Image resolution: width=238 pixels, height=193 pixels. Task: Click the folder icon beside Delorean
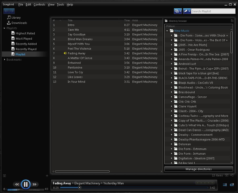click(176, 144)
